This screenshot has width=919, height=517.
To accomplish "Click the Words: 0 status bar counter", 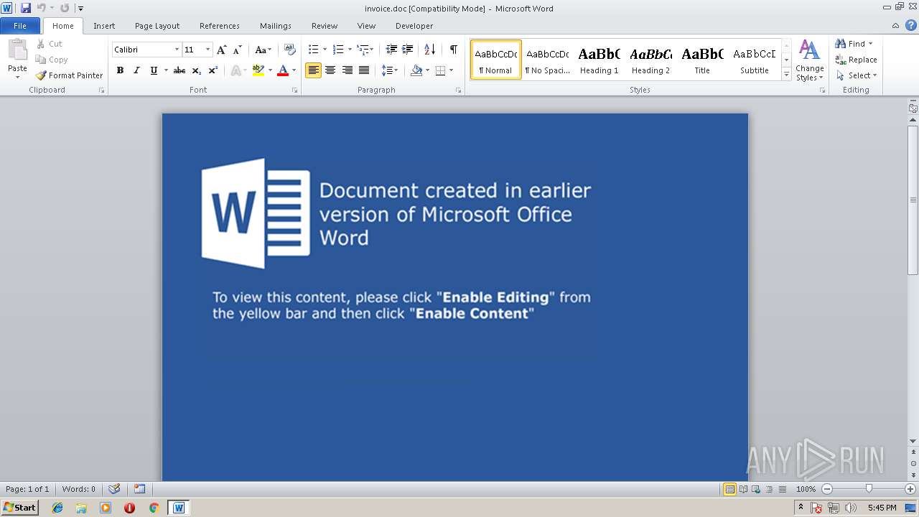I will coord(79,489).
